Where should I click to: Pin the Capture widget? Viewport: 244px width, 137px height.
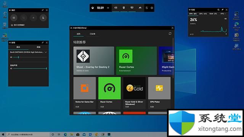42,10
